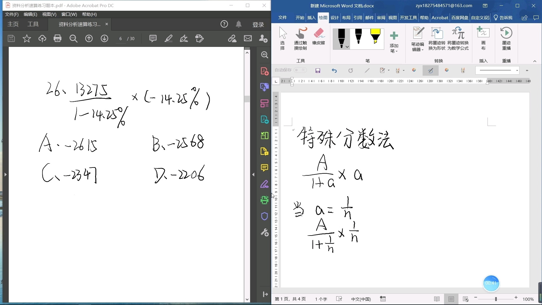
Task: Toggle the ink drawing mode button
Action: pos(430,71)
